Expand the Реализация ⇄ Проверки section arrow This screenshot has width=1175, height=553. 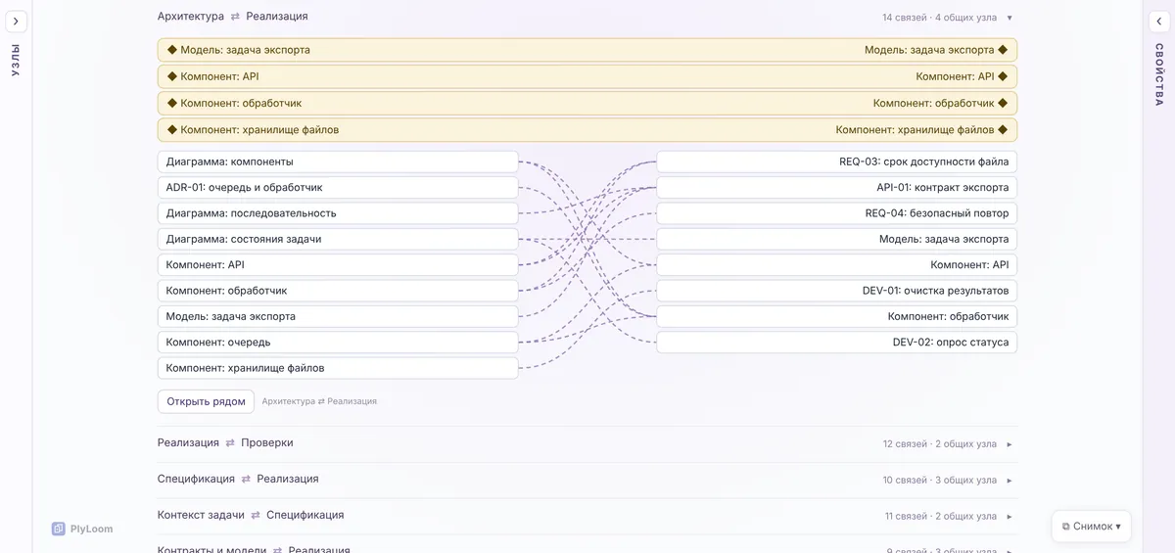(x=1010, y=444)
